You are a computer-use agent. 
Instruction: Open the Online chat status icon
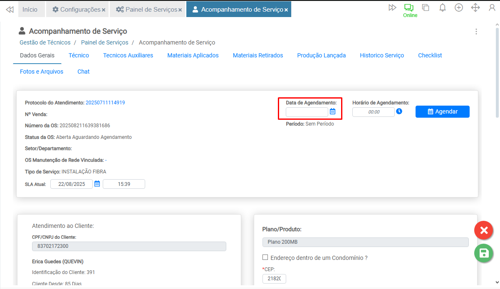(409, 8)
